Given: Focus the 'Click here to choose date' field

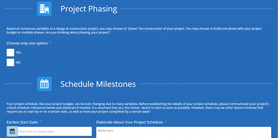Looking at the screenshot, I should coord(54,131).
